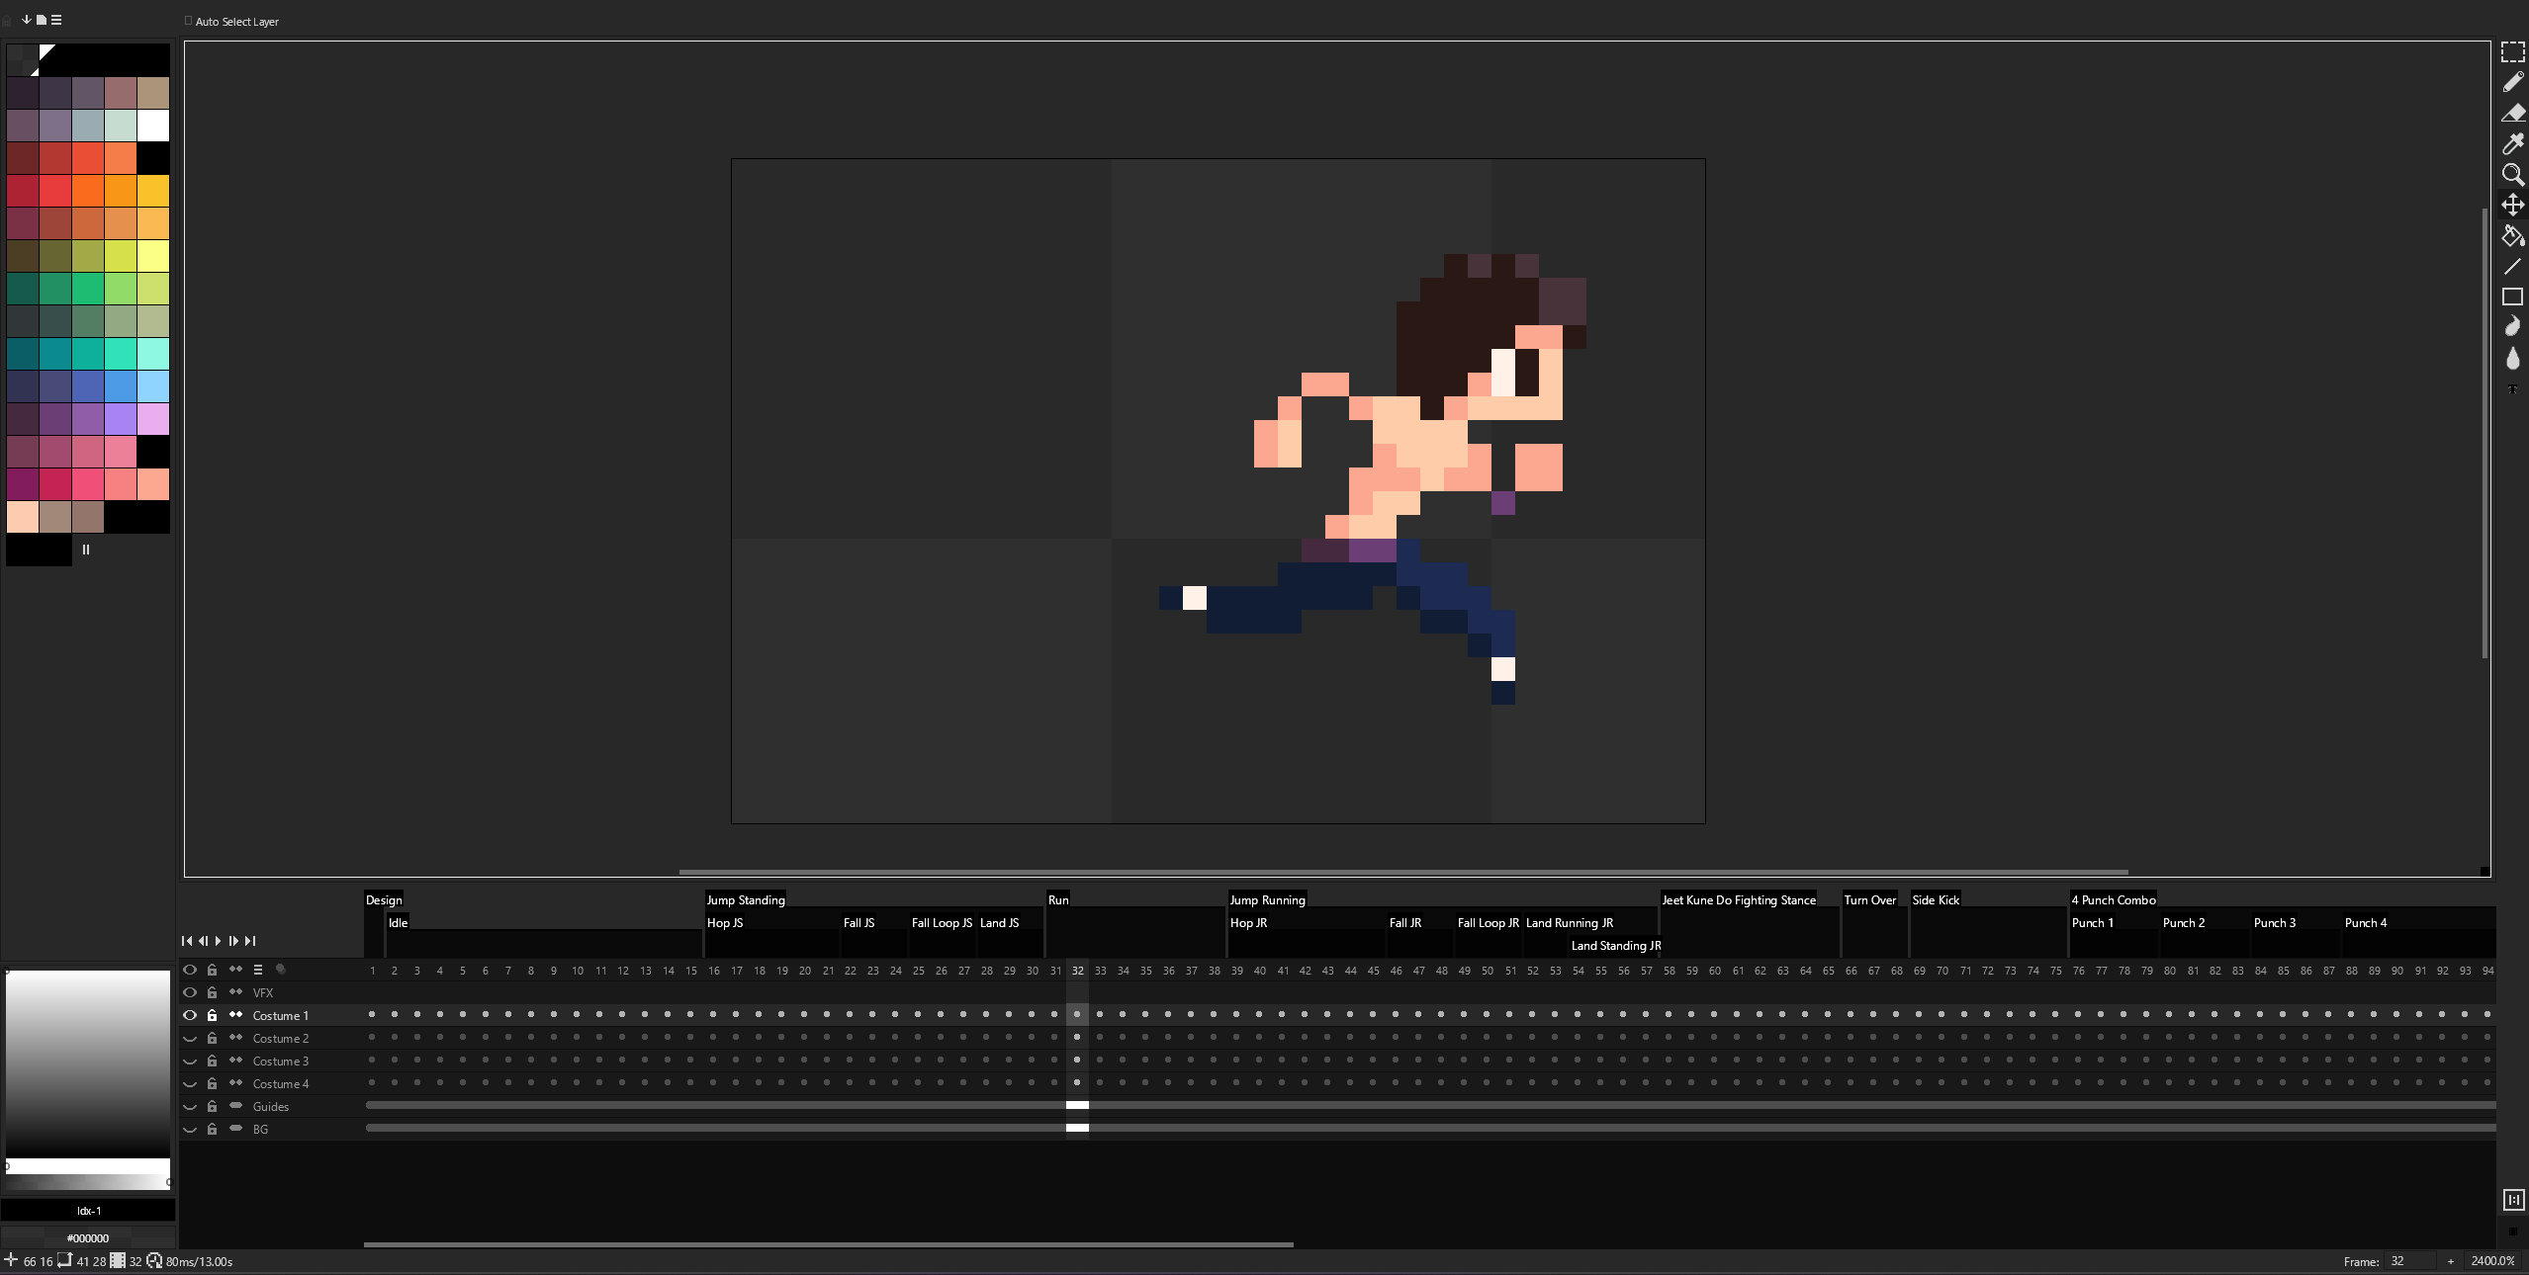The image size is (2529, 1275).
Task: Select the Pencil tool
Action: pyautogui.click(x=2512, y=83)
